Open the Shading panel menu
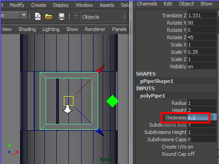The image size is (219, 164). tap(27, 29)
